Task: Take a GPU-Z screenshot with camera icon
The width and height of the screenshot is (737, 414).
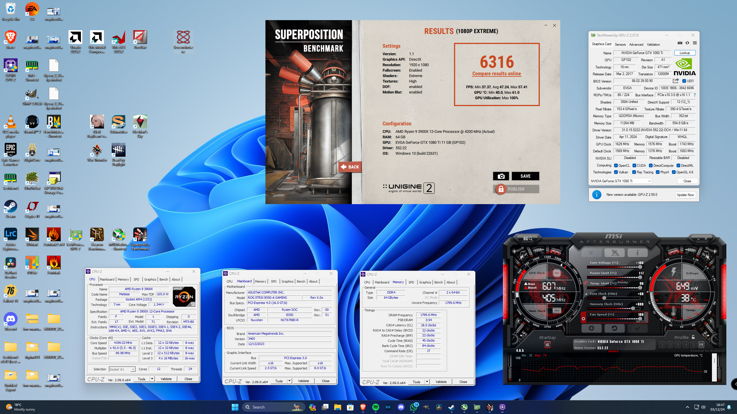Action: pyautogui.click(x=680, y=43)
